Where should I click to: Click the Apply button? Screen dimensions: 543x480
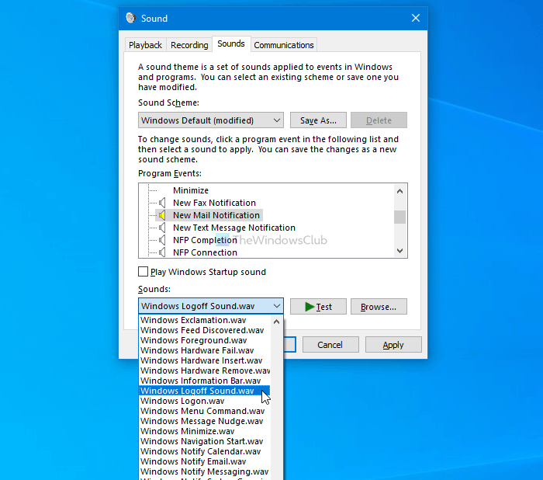(393, 345)
